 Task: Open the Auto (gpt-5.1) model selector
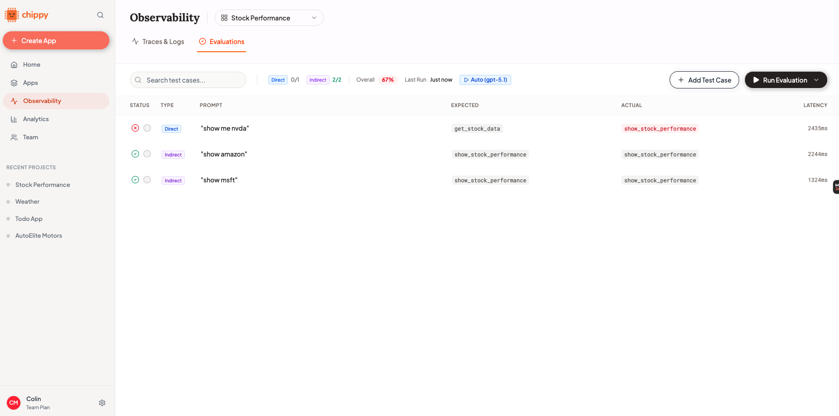pyautogui.click(x=485, y=80)
